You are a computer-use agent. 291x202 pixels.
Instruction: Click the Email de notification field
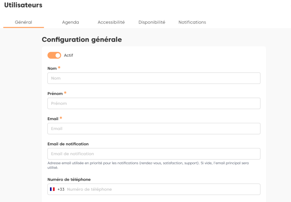(x=154, y=154)
